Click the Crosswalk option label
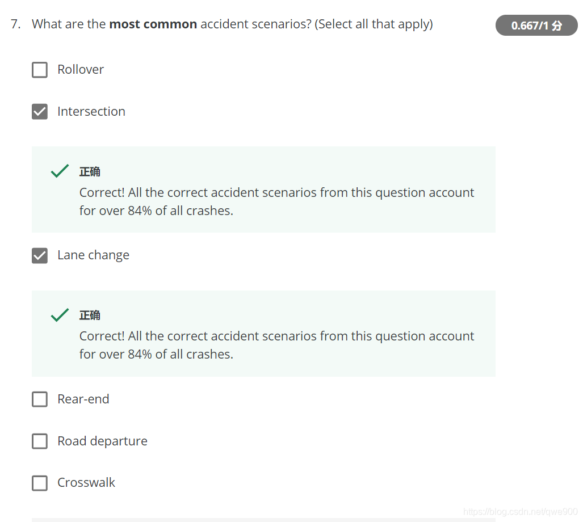This screenshot has height=522, width=583. pyautogui.click(x=86, y=483)
